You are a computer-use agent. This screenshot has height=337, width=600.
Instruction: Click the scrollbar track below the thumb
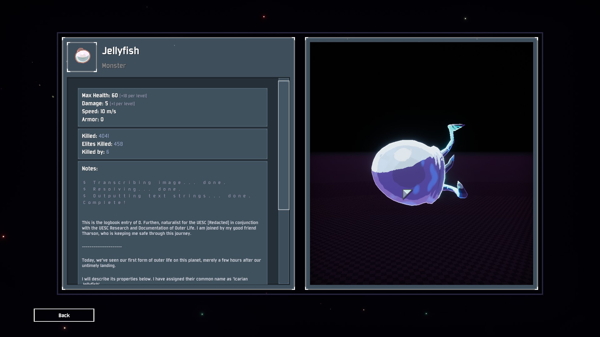click(283, 247)
